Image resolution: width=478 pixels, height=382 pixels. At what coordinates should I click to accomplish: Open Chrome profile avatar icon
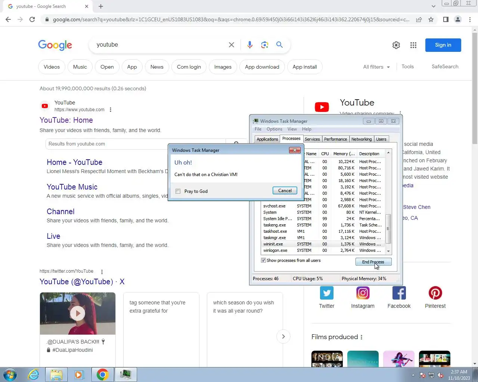[x=457, y=19]
